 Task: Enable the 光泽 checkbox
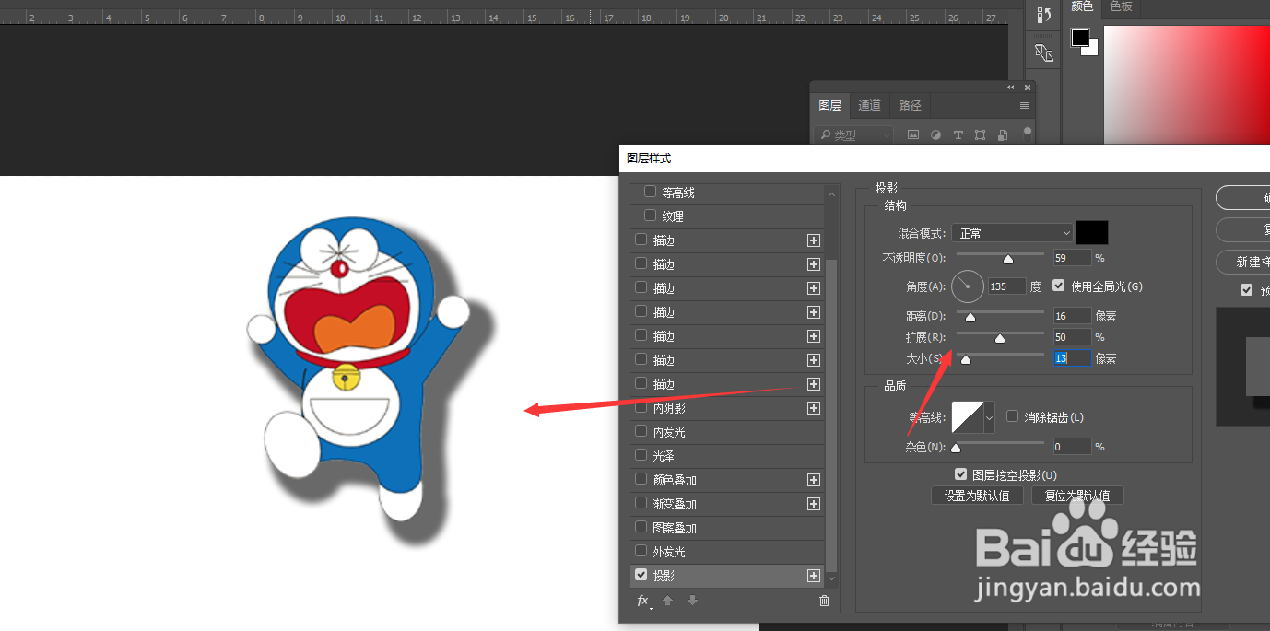pyautogui.click(x=641, y=455)
